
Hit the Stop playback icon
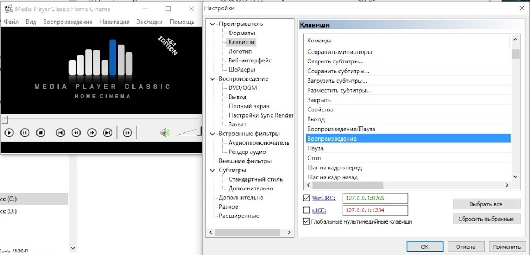click(40, 132)
